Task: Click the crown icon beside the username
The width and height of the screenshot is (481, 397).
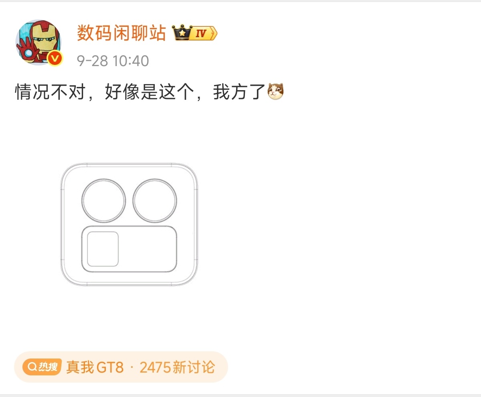Action: [181, 33]
